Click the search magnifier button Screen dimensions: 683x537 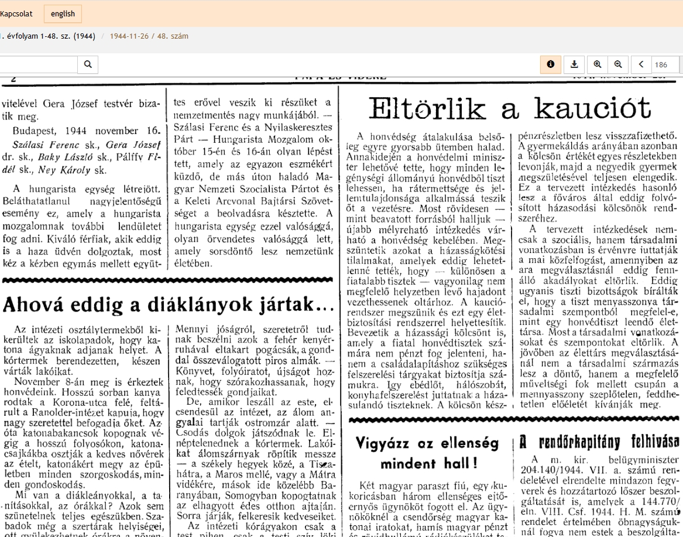coord(88,64)
